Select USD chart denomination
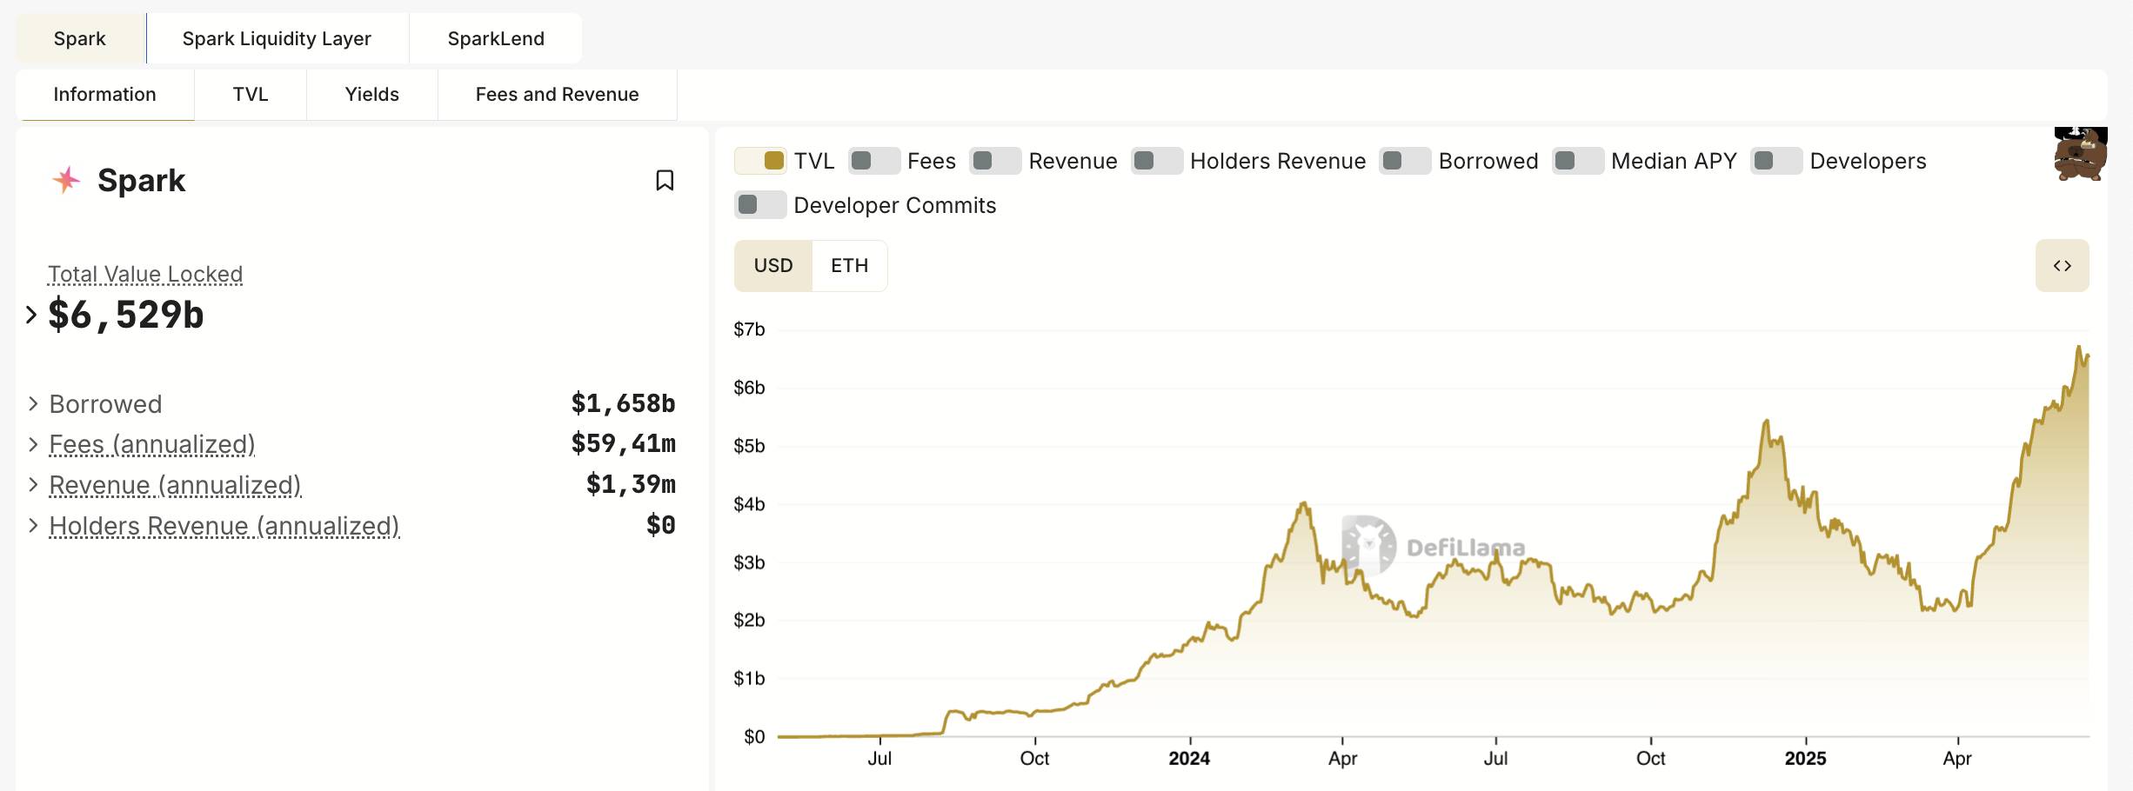2133x791 pixels. [x=773, y=266]
